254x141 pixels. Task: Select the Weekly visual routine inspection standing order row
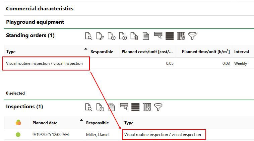click(44, 63)
